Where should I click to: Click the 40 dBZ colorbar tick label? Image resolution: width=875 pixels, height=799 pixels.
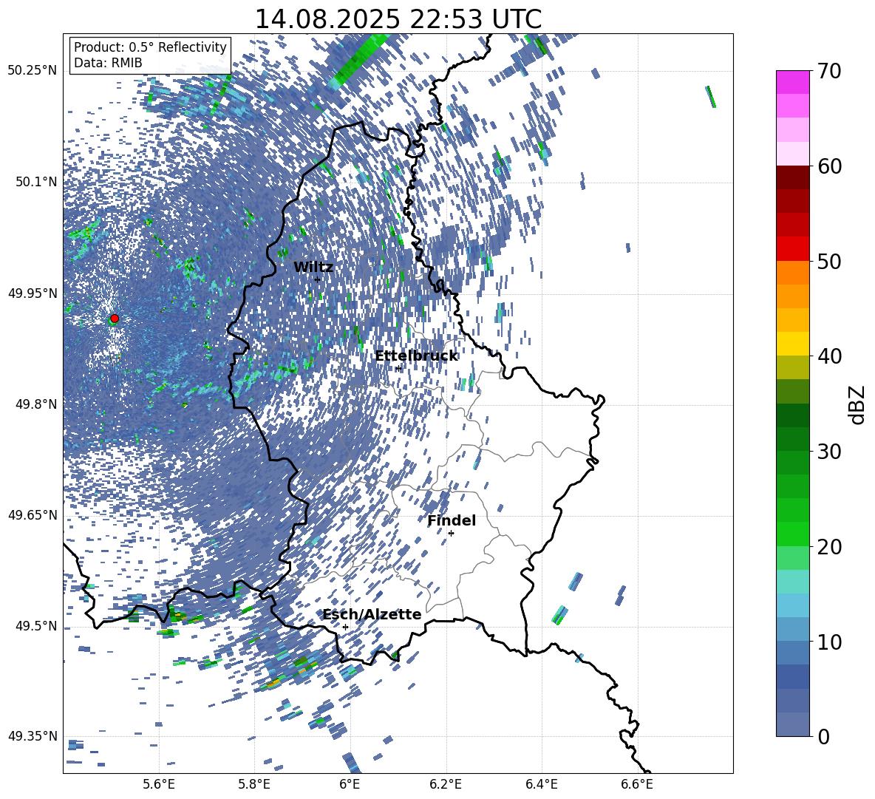tap(829, 356)
